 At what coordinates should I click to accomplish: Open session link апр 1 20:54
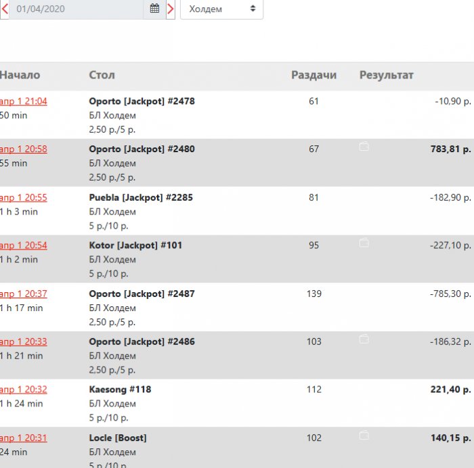(x=24, y=245)
